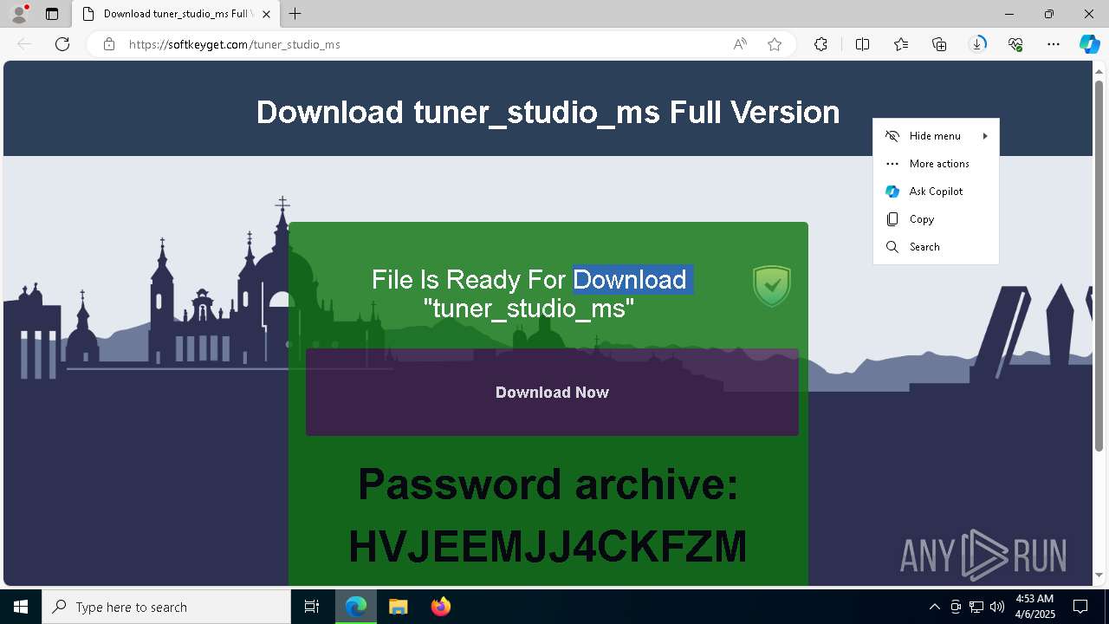Select Hide menu option

point(936,136)
